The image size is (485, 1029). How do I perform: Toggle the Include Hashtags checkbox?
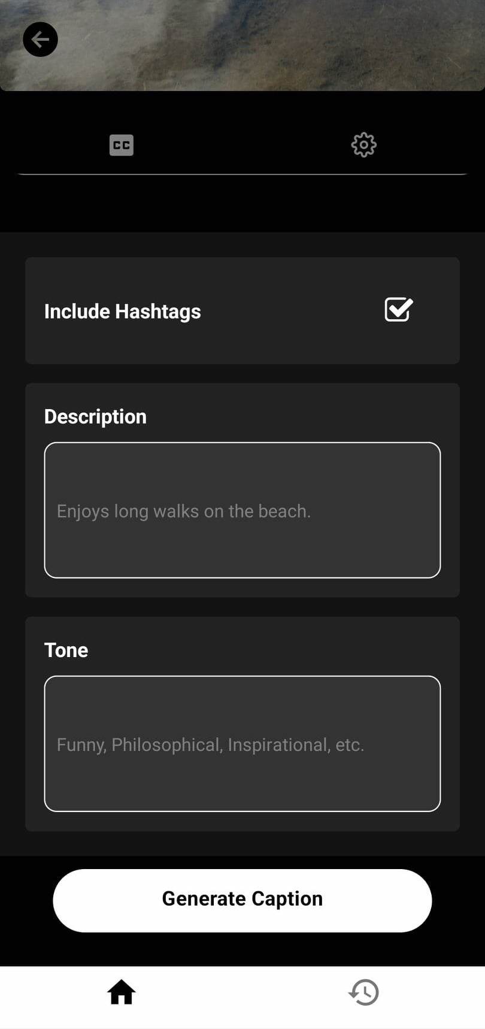click(399, 310)
